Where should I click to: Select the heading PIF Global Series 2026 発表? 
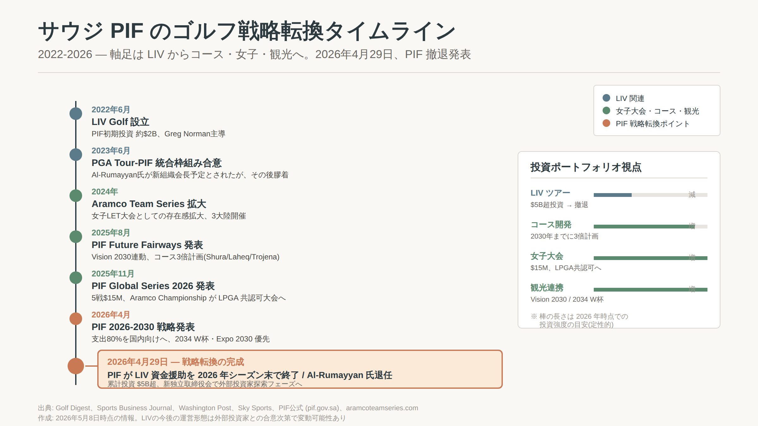pyautogui.click(x=153, y=286)
